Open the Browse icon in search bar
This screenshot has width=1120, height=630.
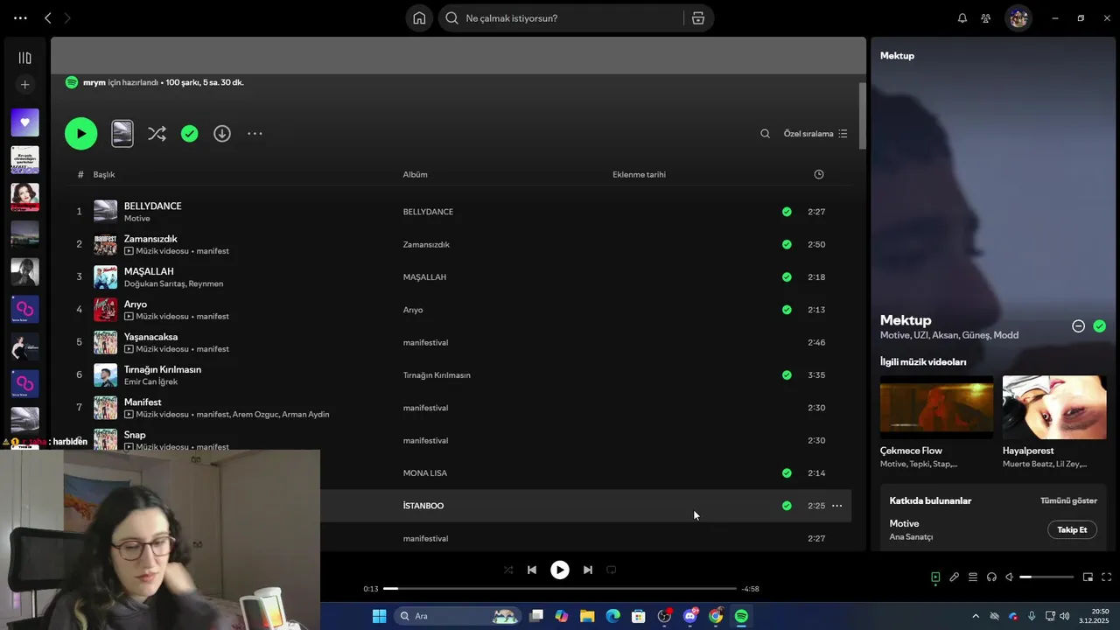click(698, 18)
